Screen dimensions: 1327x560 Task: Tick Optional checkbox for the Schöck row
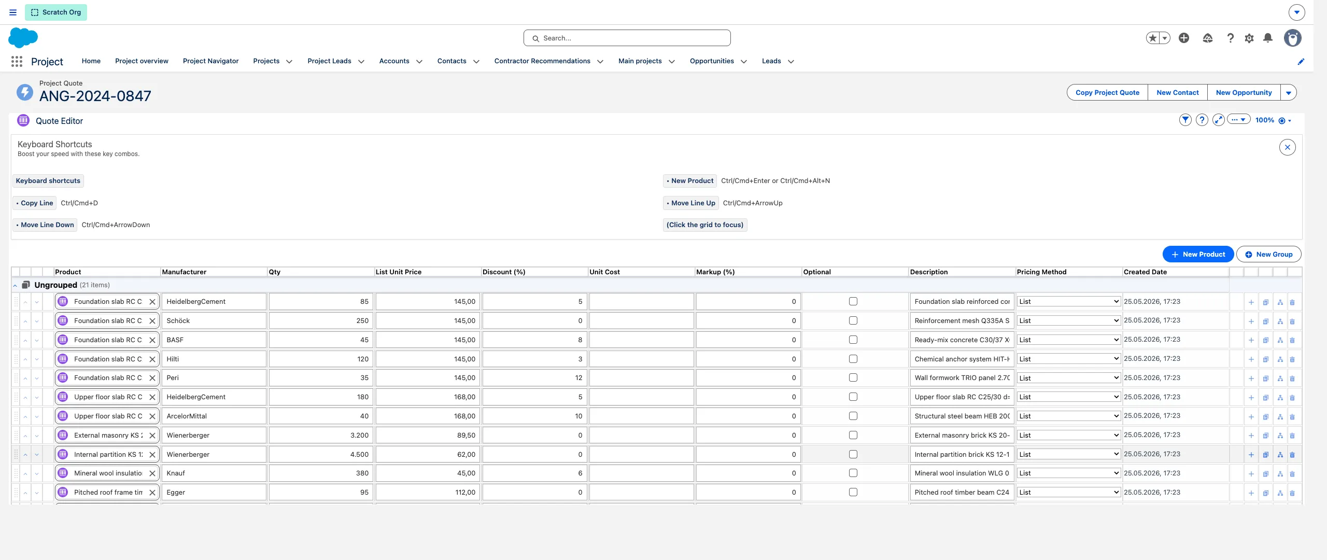pyautogui.click(x=853, y=320)
